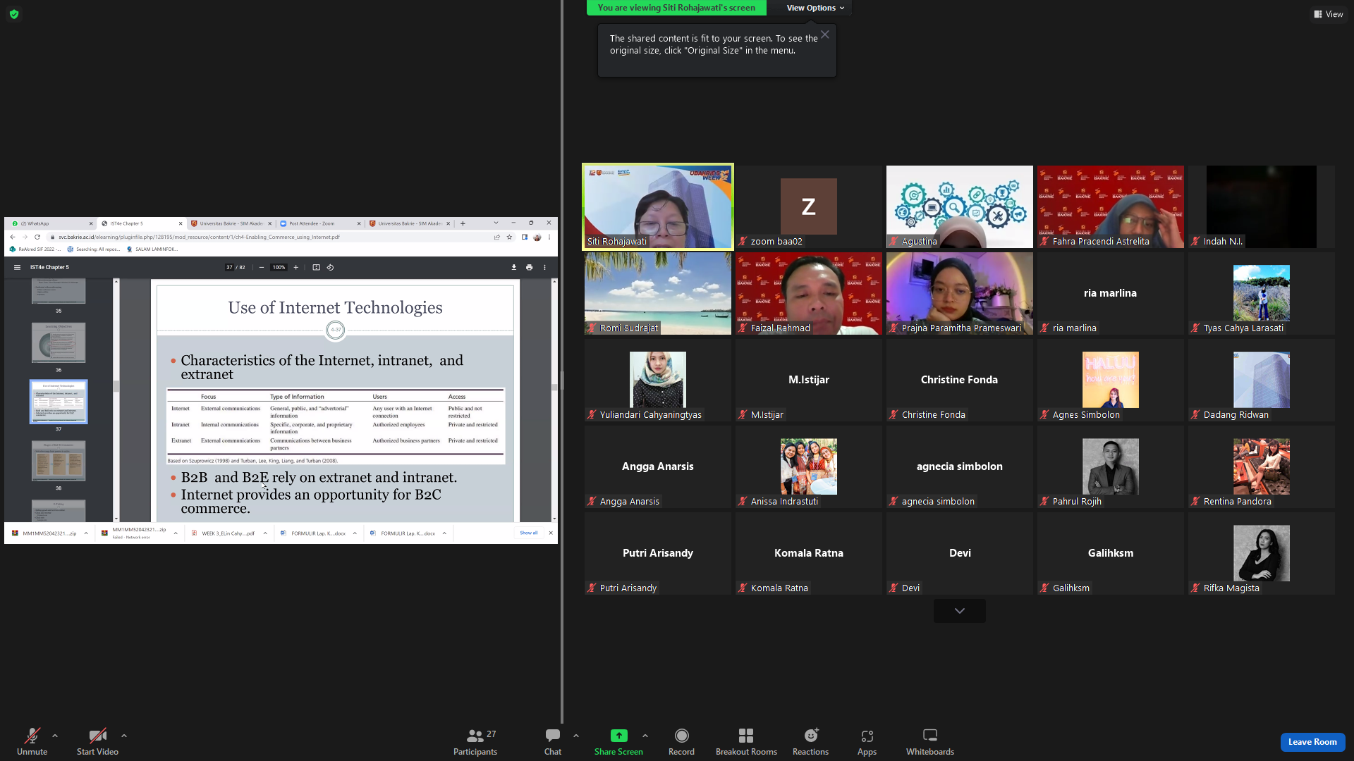Start Video using the camera toggle

tap(97, 742)
